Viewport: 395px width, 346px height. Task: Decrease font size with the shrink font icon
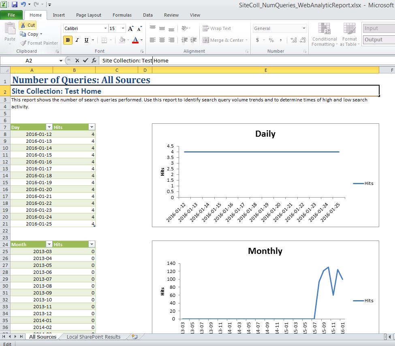pos(139,28)
